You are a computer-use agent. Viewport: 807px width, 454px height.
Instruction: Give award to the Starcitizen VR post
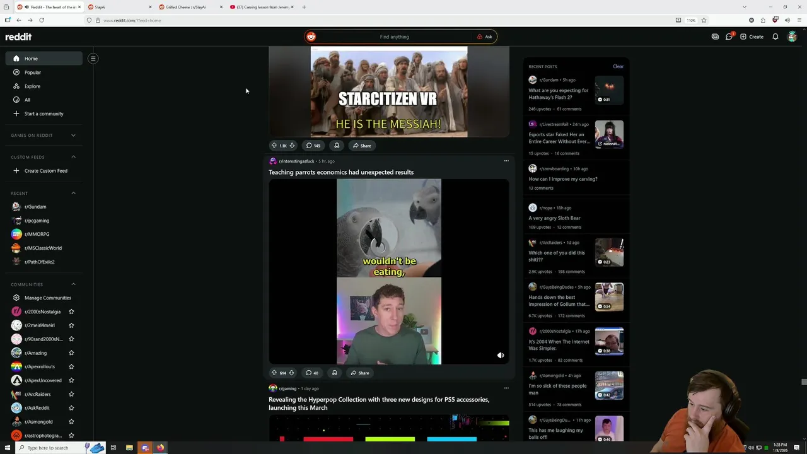[337, 146]
